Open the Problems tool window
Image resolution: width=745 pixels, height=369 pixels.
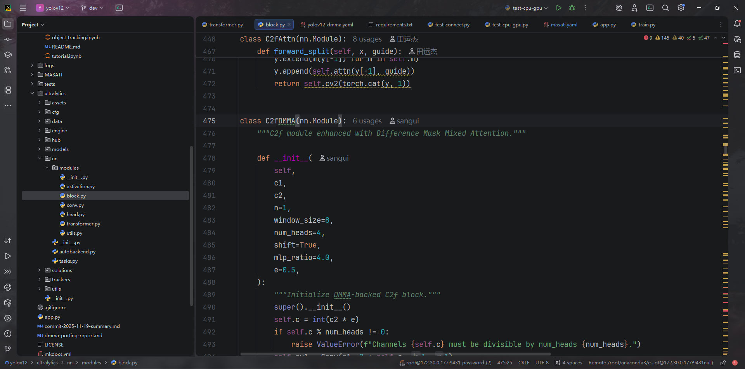coord(8,334)
